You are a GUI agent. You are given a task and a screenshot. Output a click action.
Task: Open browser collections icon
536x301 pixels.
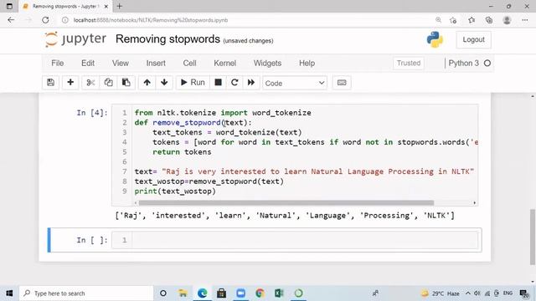[x=489, y=20]
